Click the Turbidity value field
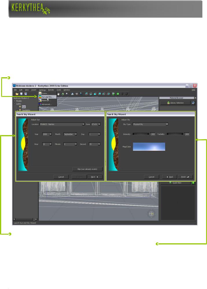The width and height of the screenshot is (207, 289). 187,134
